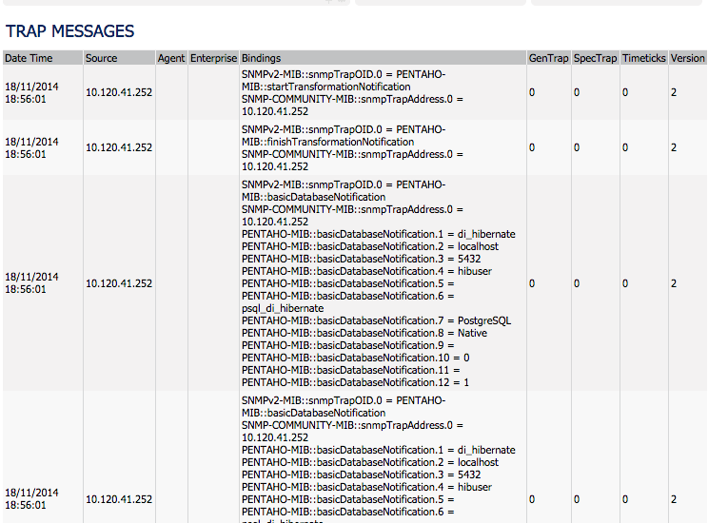
Task: Click source 10.120.41.252 in the bottom trap row
Action: 119,499
